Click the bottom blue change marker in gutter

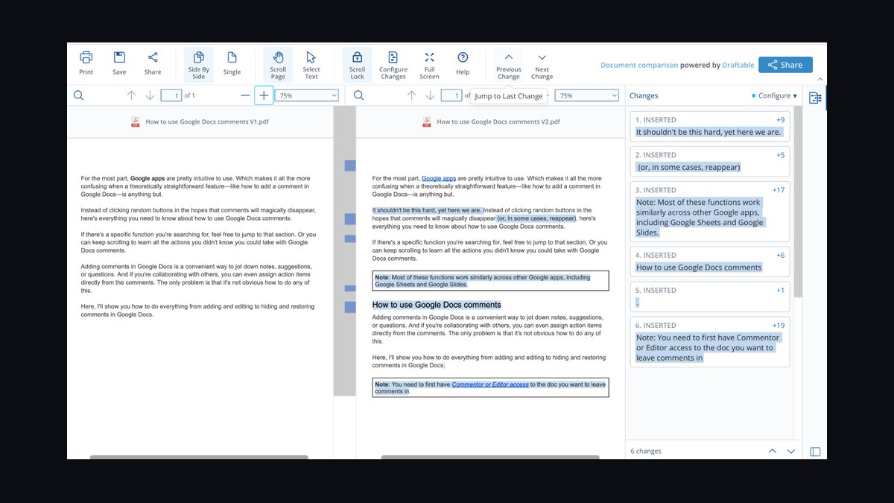[x=350, y=307]
